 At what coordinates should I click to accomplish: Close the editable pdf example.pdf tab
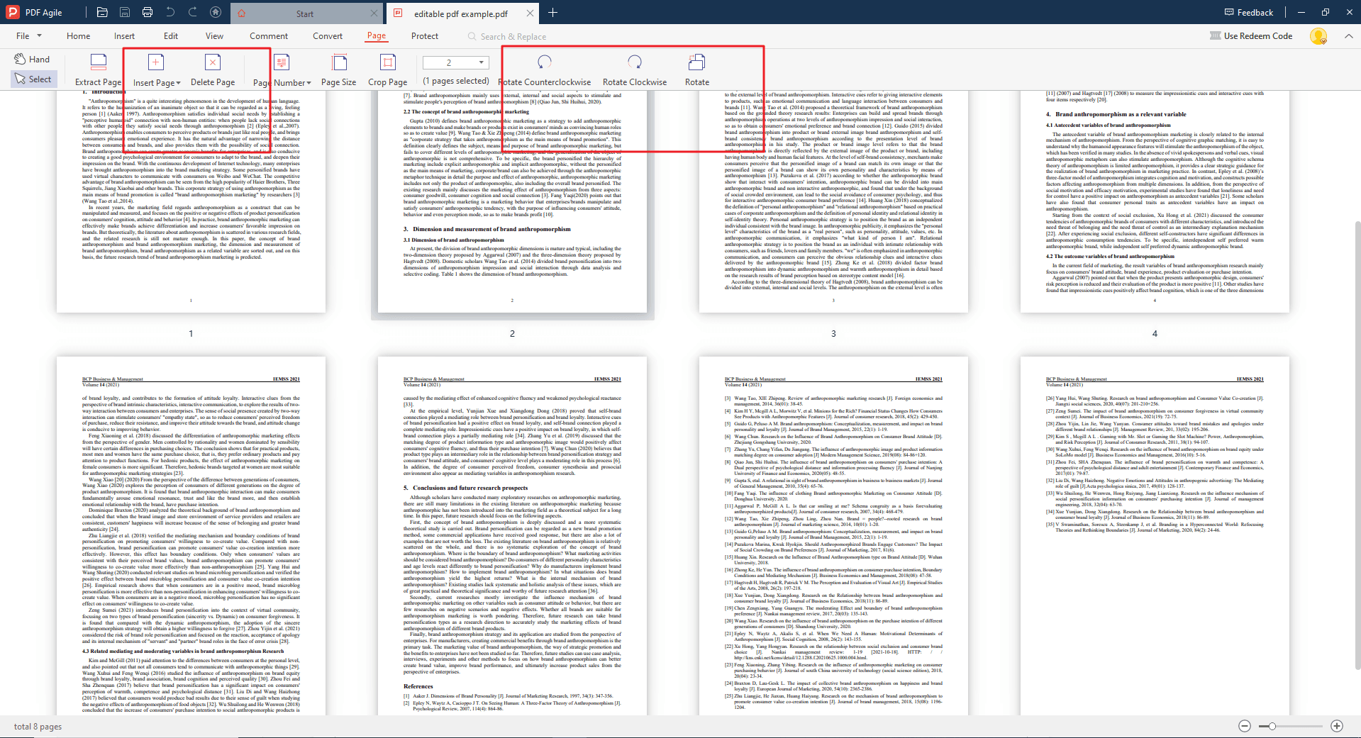530,13
